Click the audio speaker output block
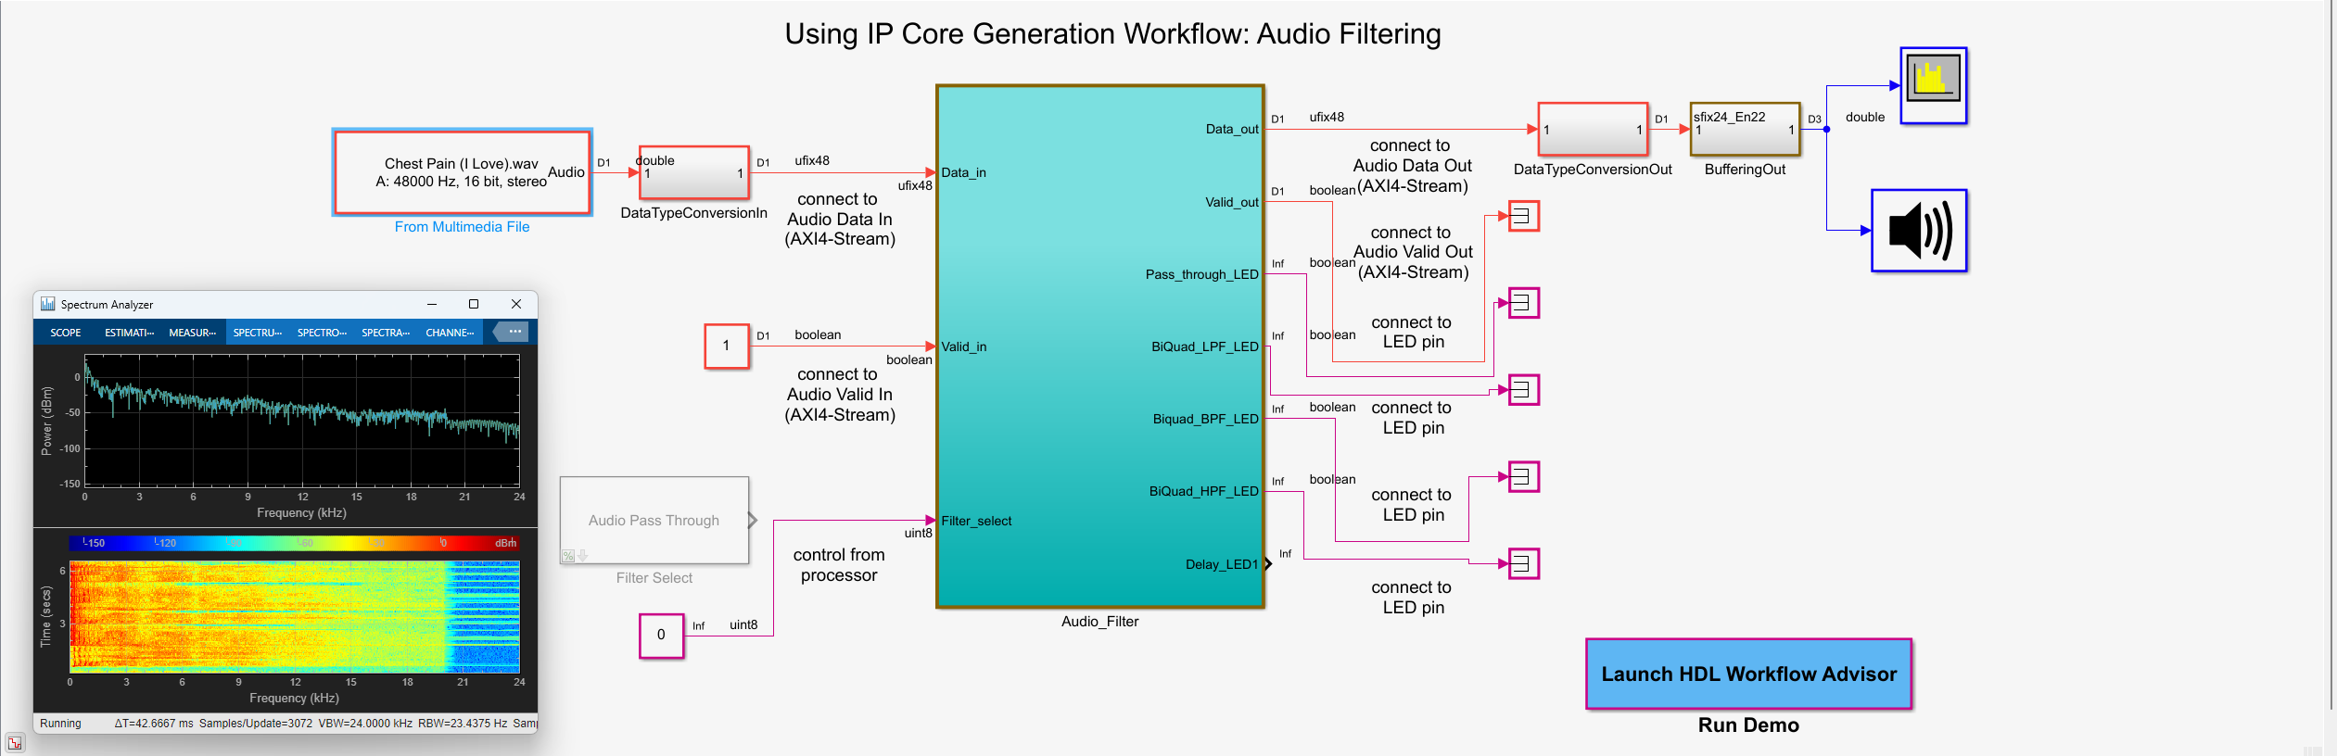Image resolution: width=2337 pixels, height=756 pixels. (x=1918, y=231)
